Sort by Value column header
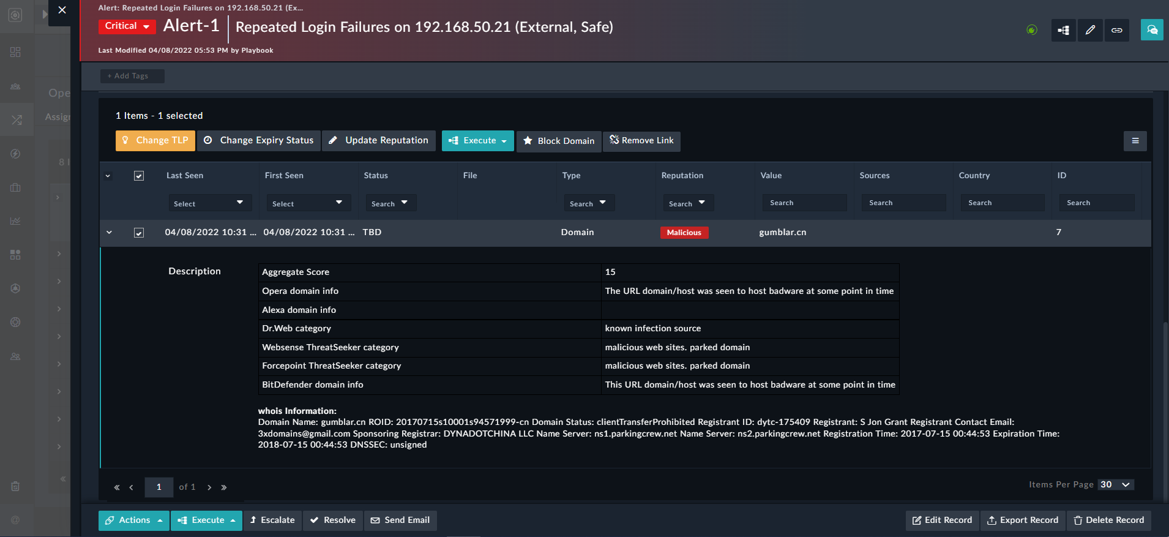 click(771, 176)
